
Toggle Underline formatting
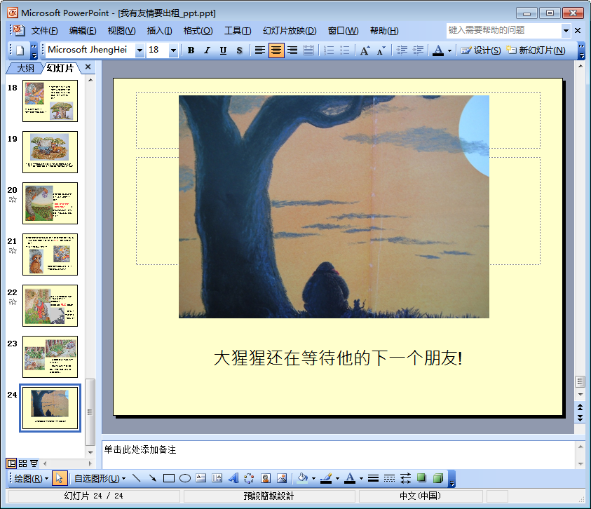tap(223, 50)
